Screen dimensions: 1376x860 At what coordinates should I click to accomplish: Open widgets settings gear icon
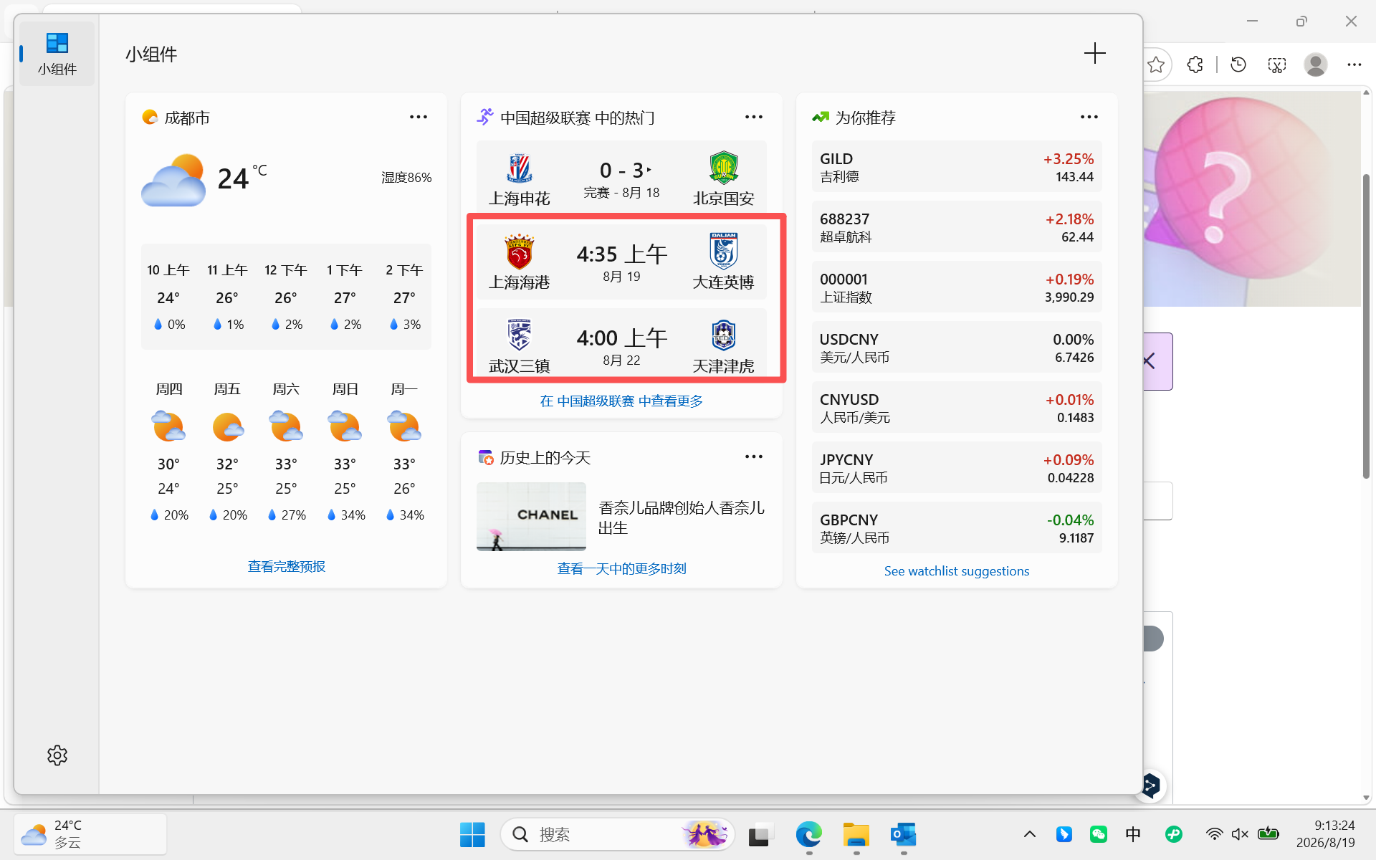point(57,755)
